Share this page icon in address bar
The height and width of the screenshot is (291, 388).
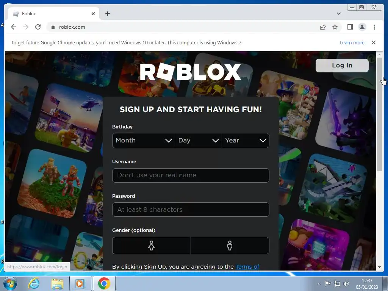pos(323,27)
